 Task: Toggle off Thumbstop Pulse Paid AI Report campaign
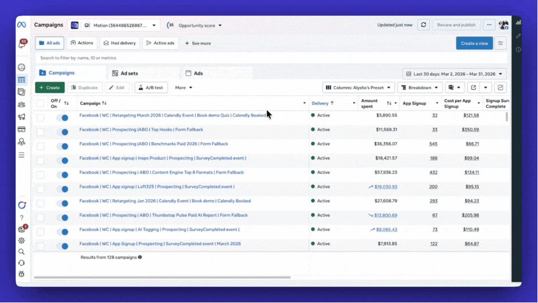(63, 217)
